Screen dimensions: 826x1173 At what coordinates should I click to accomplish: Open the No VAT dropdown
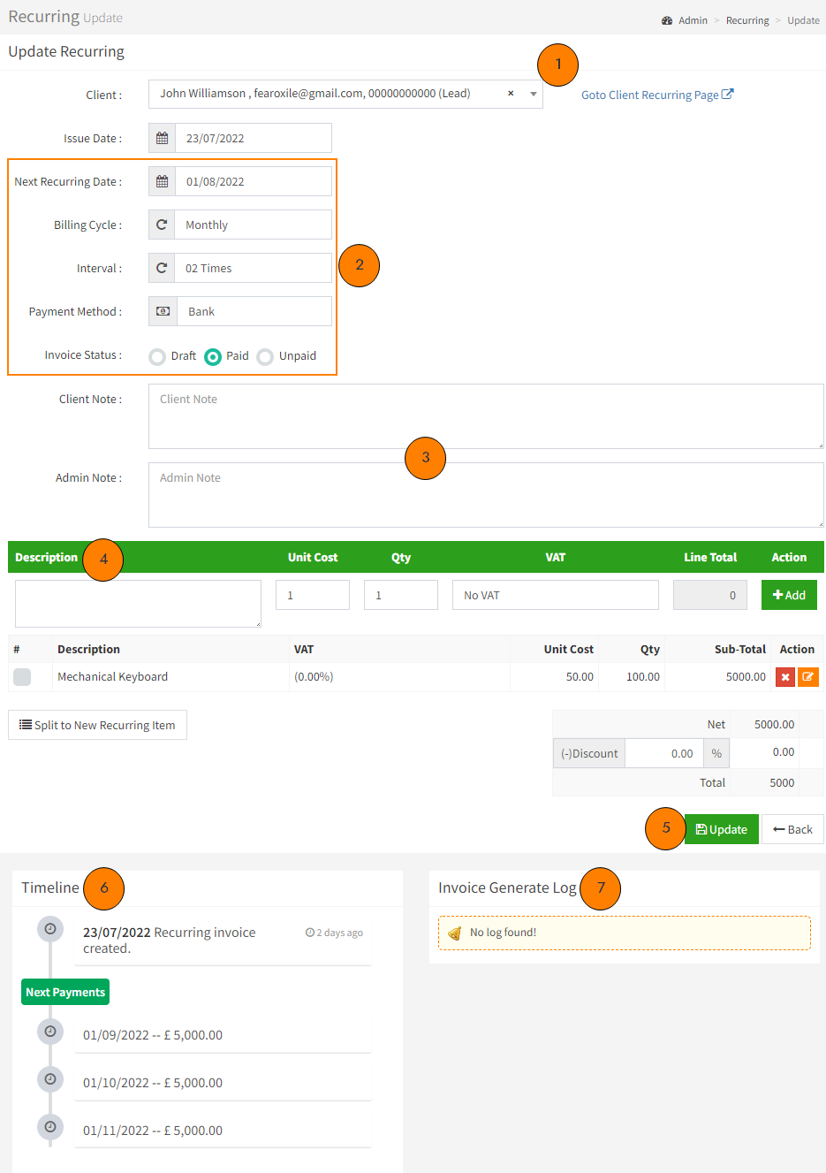(x=555, y=595)
